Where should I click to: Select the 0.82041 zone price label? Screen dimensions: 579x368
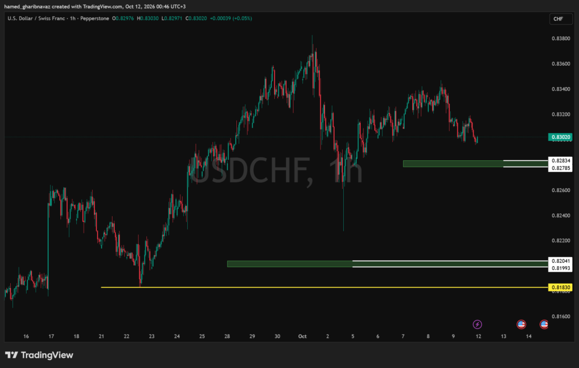pos(560,261)
